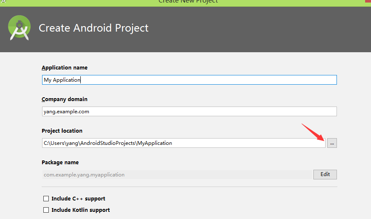Click the Android Studio logo icon

tap(19, 28)
